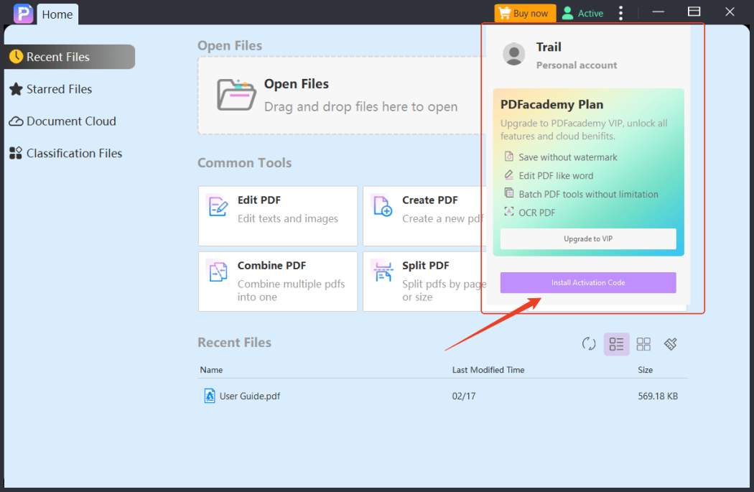Minimize the PDFacademy window
The image size is (754, 492).
[658, 11]
